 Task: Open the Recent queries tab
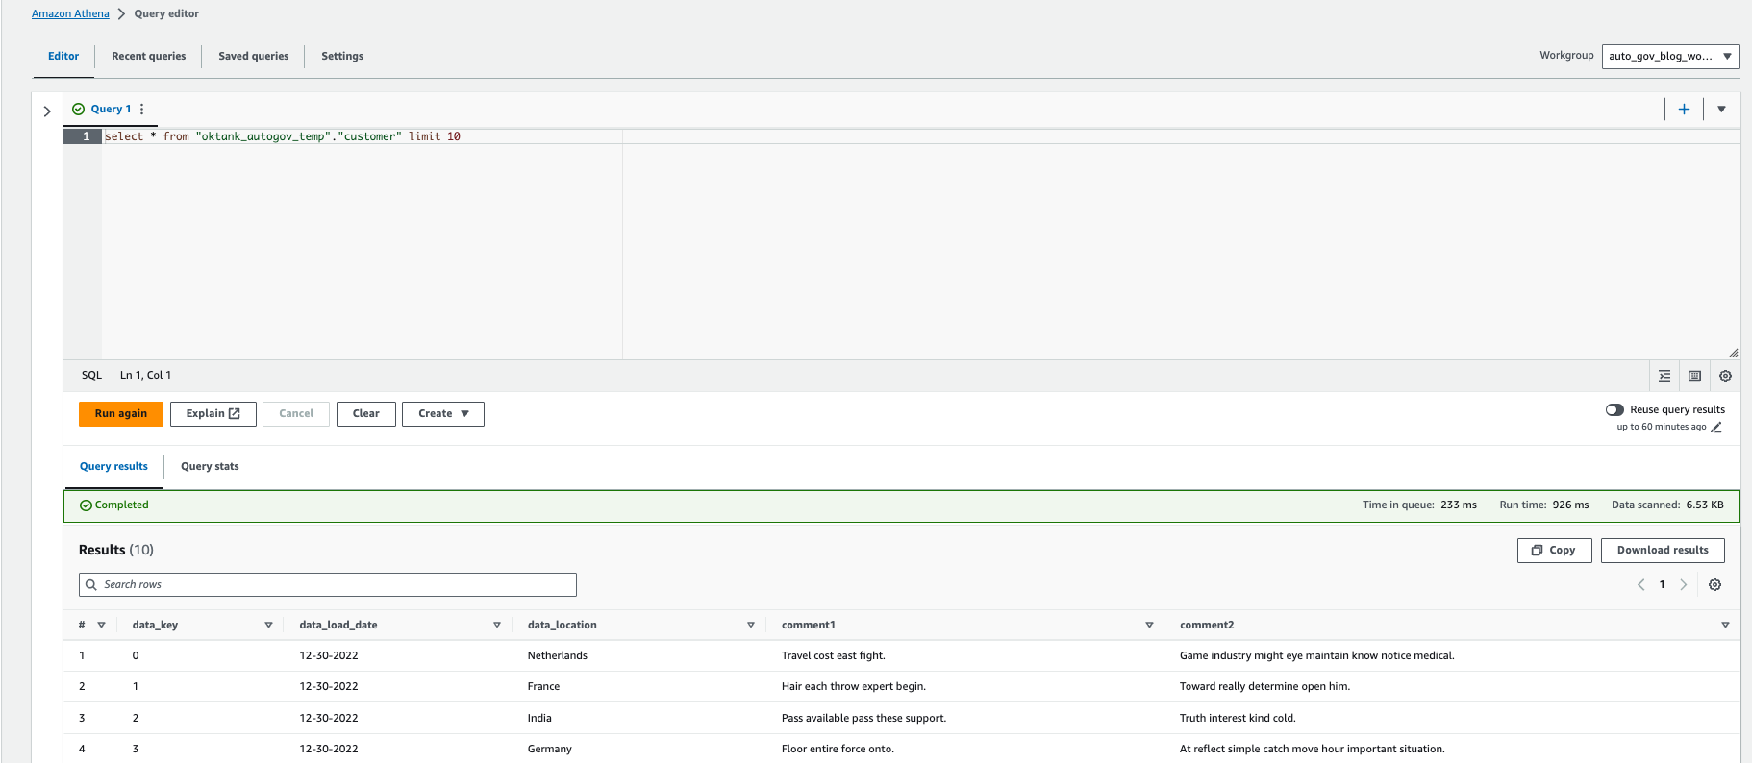tap(149, 56)
